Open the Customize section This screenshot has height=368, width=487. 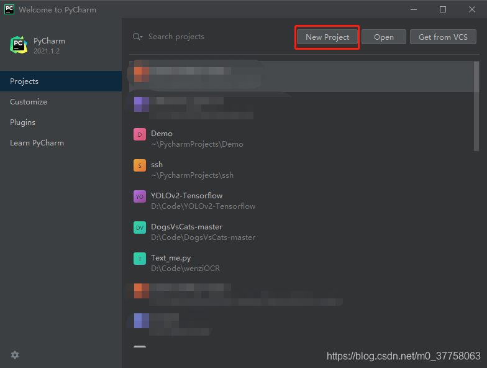(61, 102)
